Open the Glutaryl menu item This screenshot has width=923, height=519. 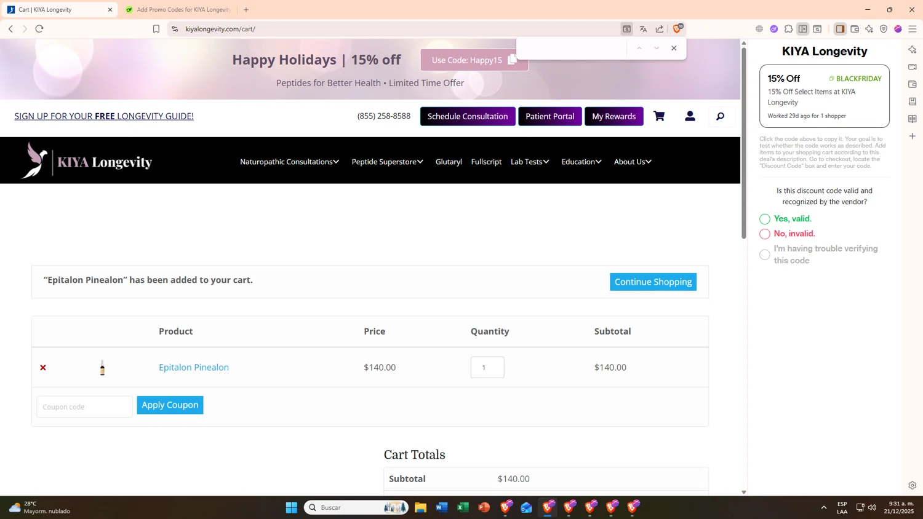click(449, 162)
